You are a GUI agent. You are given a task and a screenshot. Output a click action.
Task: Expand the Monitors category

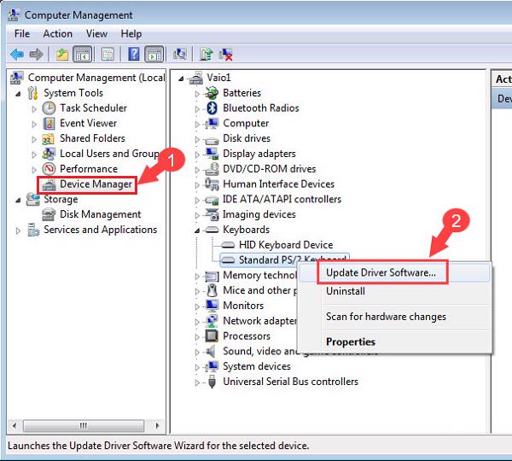click(x=197, y=306)
